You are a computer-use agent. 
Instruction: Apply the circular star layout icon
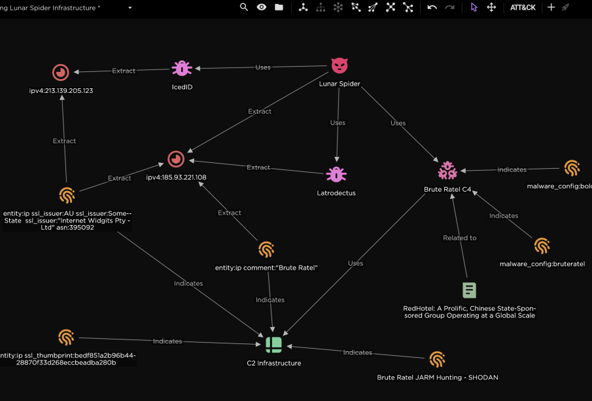[338, 7]
